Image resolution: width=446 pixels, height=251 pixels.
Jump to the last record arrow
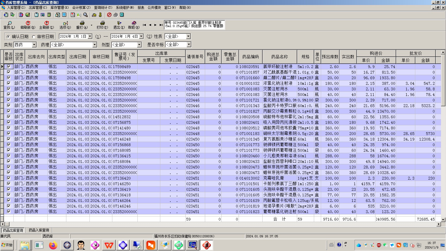coord(161,25)
